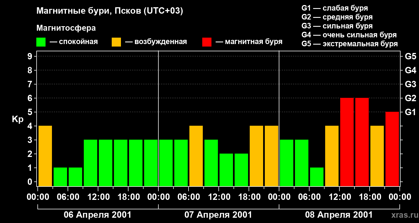Viewport: 419px width, 223px height.
Task: Click the orange 09:00–12:00 bar on 08 Апреля
Action: 332,156
